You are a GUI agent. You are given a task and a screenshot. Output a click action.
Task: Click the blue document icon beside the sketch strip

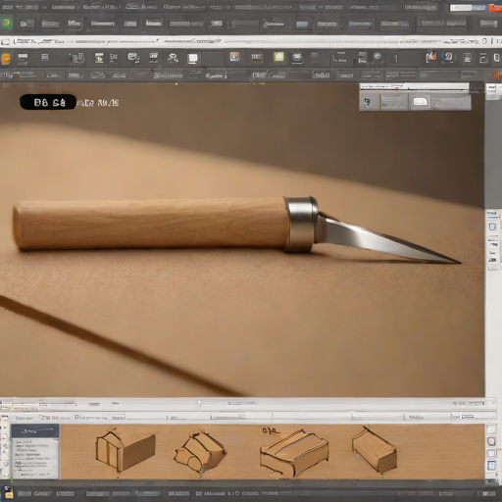[x=491, y=466]
